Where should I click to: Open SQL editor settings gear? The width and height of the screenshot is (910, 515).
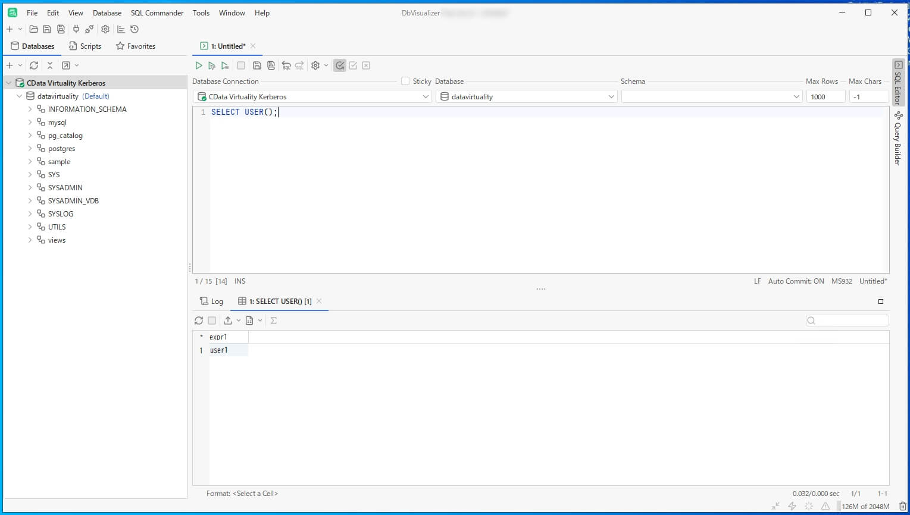[x=315, y=65]
